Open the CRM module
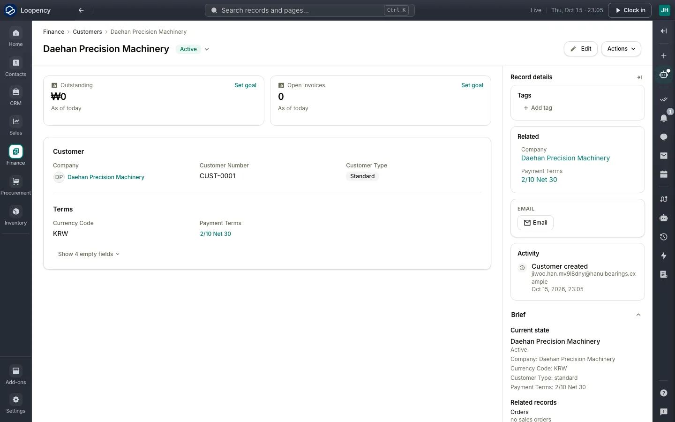Screen dimensions: 675x422 (x=15, y=96)
